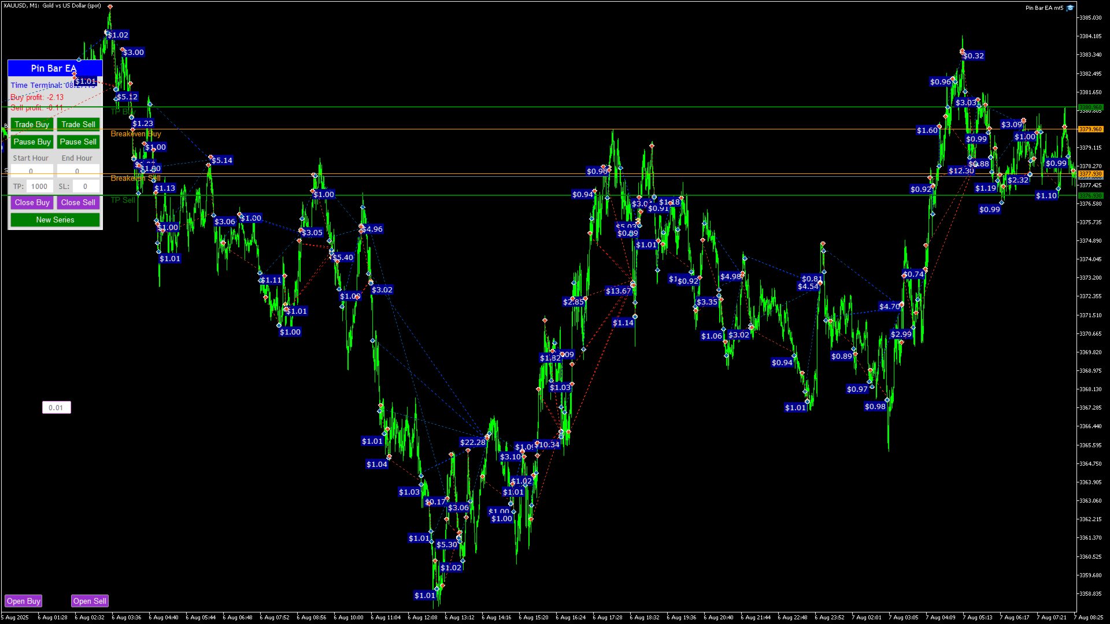
Task: Click the $1.82 trade profit label
Action: tap(550, 358)
